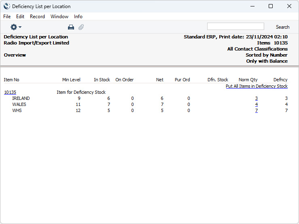Click Defncy value 3 for IRELAND

(x=286, y=98)
